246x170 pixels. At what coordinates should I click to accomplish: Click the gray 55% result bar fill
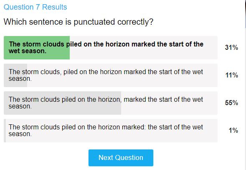tap(63, 103)
